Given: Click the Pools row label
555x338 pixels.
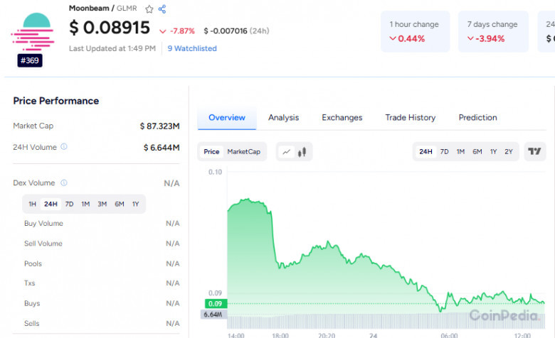Looking at the screenshot, I should pos(33,263).
